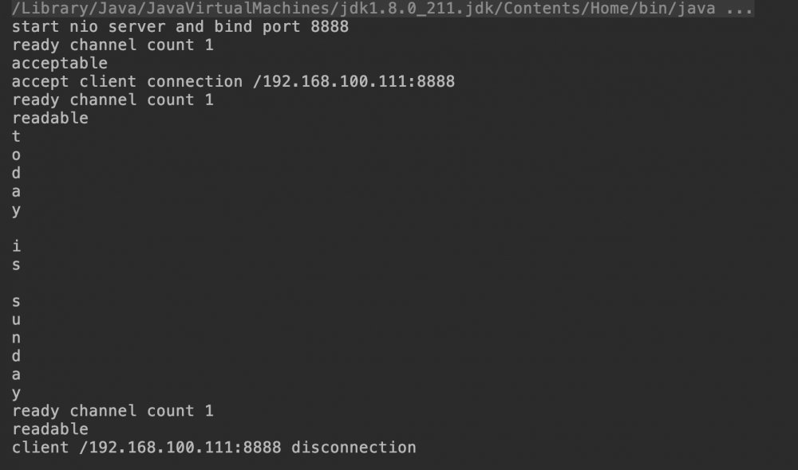Select the 'acceptable' output line
Screen dimensions: 798x470
point(59,64)
